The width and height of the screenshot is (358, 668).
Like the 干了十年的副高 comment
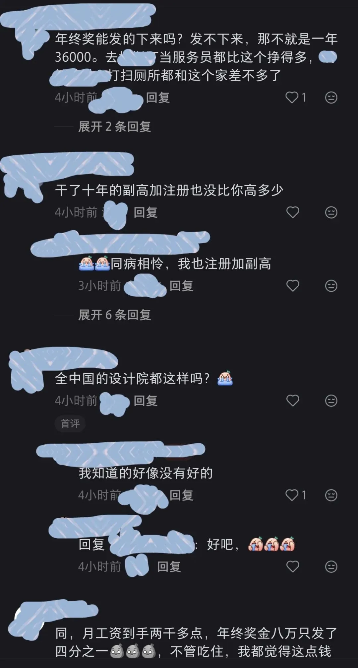(x=292, y=212)
